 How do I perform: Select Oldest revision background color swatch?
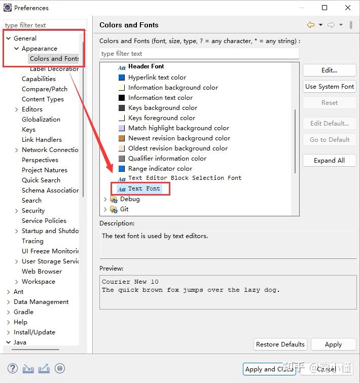122,148
